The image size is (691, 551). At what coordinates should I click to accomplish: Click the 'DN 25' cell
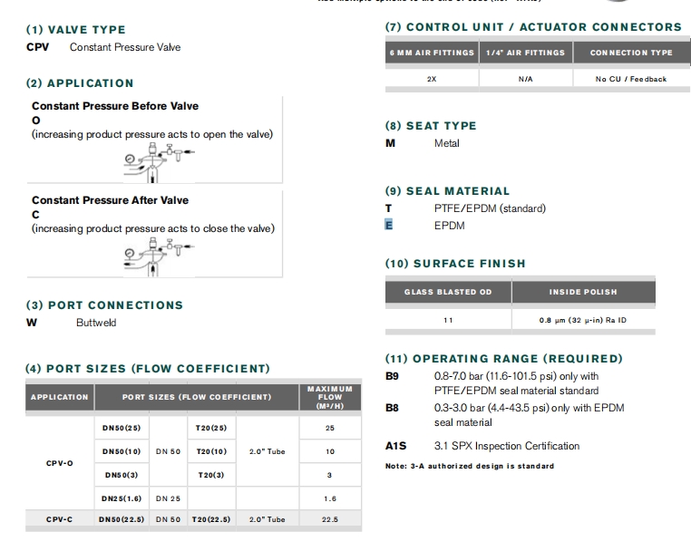(x=168, y=498)
